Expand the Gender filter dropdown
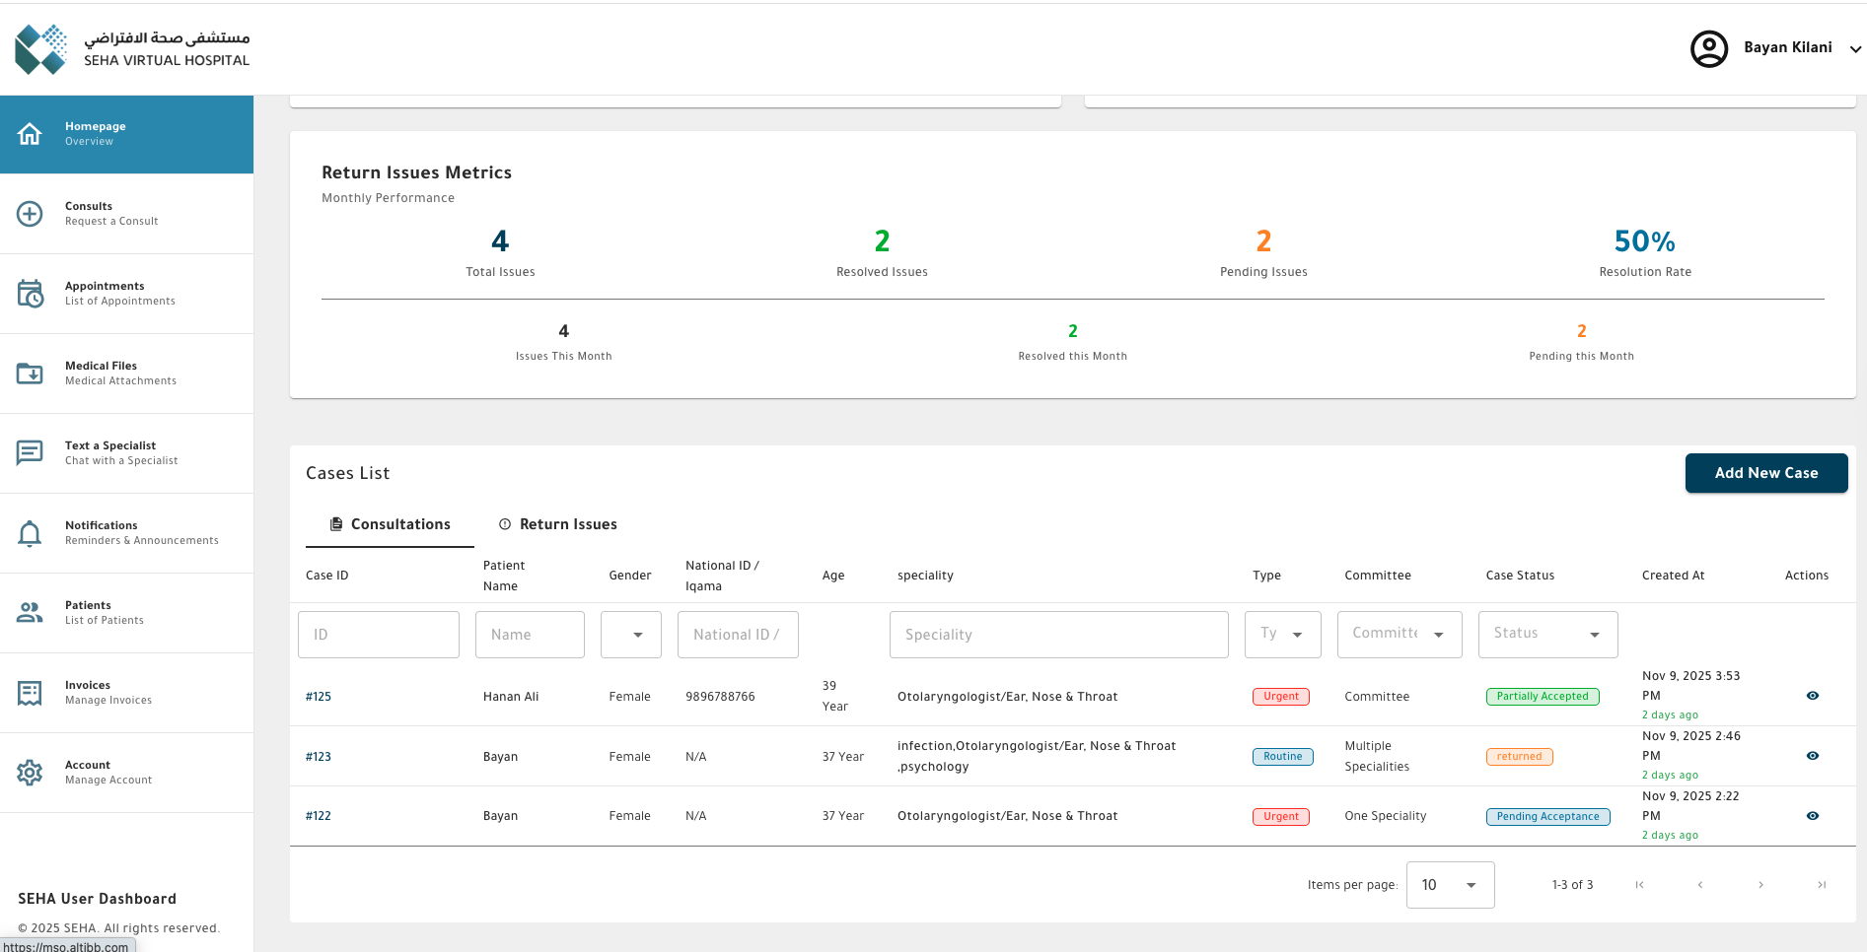Viewport: 1867px width, 952px height. 631,635
